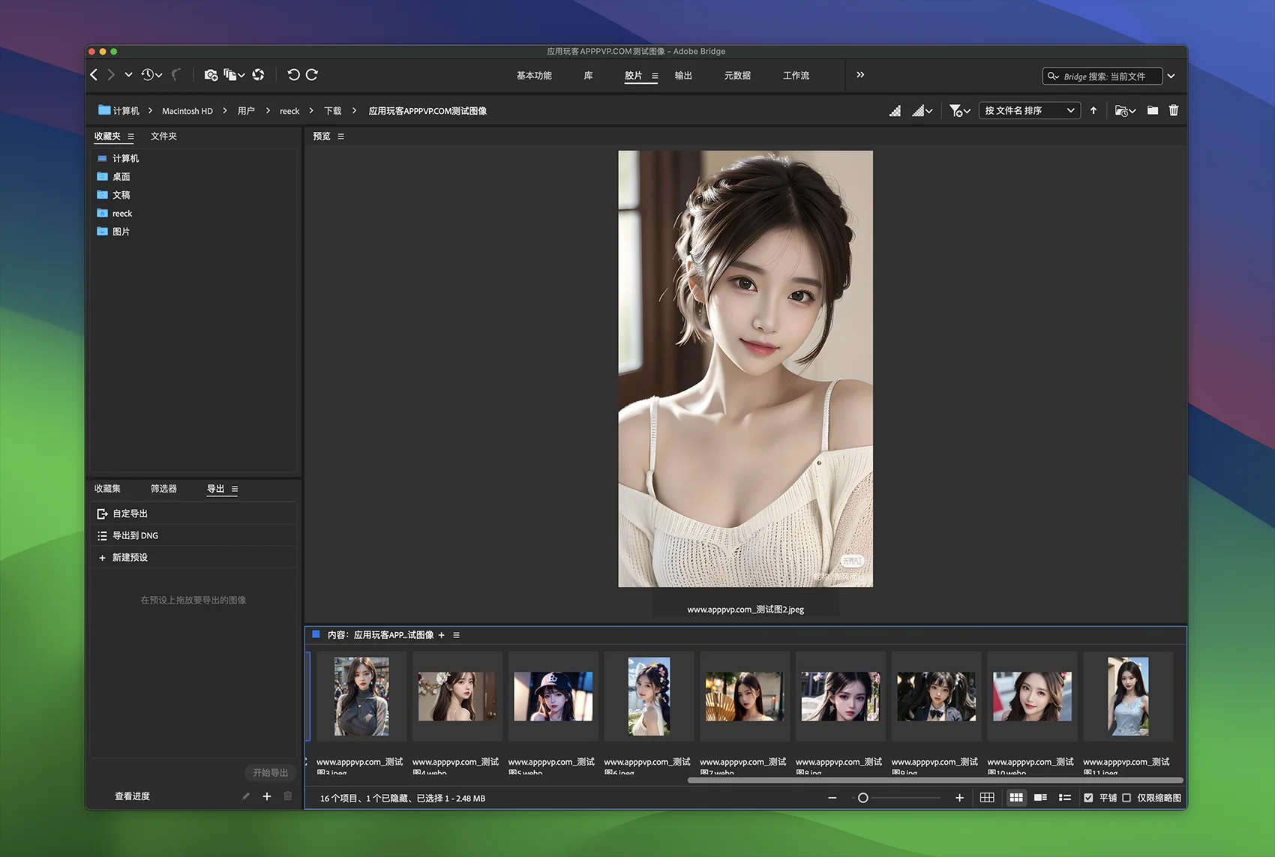Select the 测试图3 thumbnail

pos(361,697)
